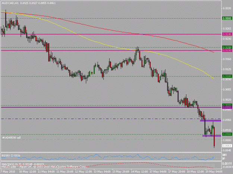The height and width of the screenshot is (174, 233).
Task: Click the 0.9335 price axis value
Action: pyautogui.click(x=227, y=8)
